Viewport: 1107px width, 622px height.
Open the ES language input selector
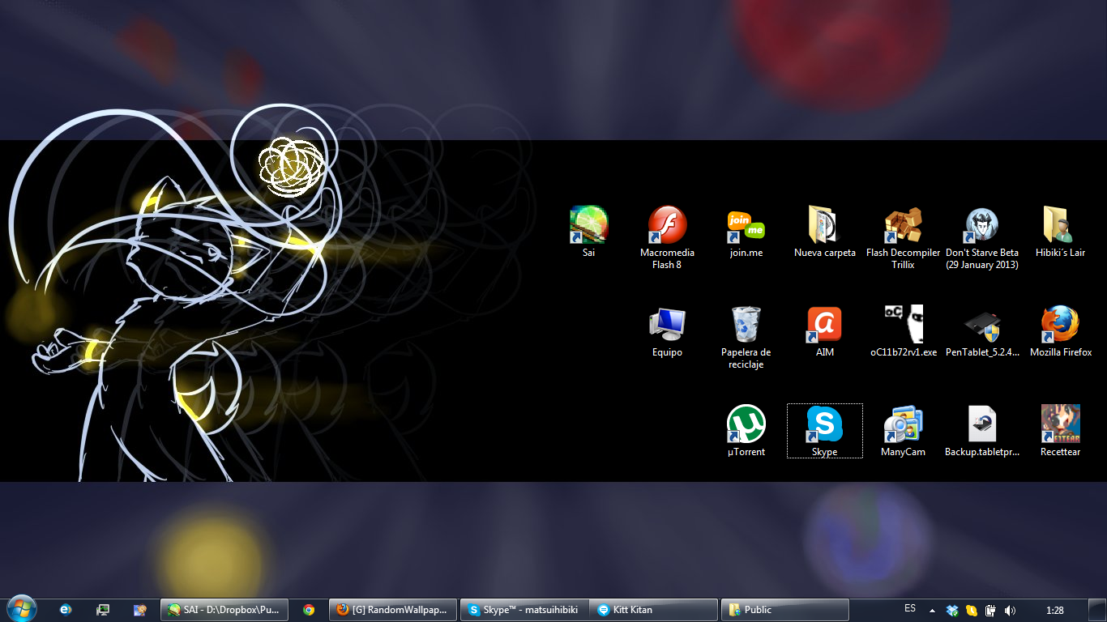[910, 609]
